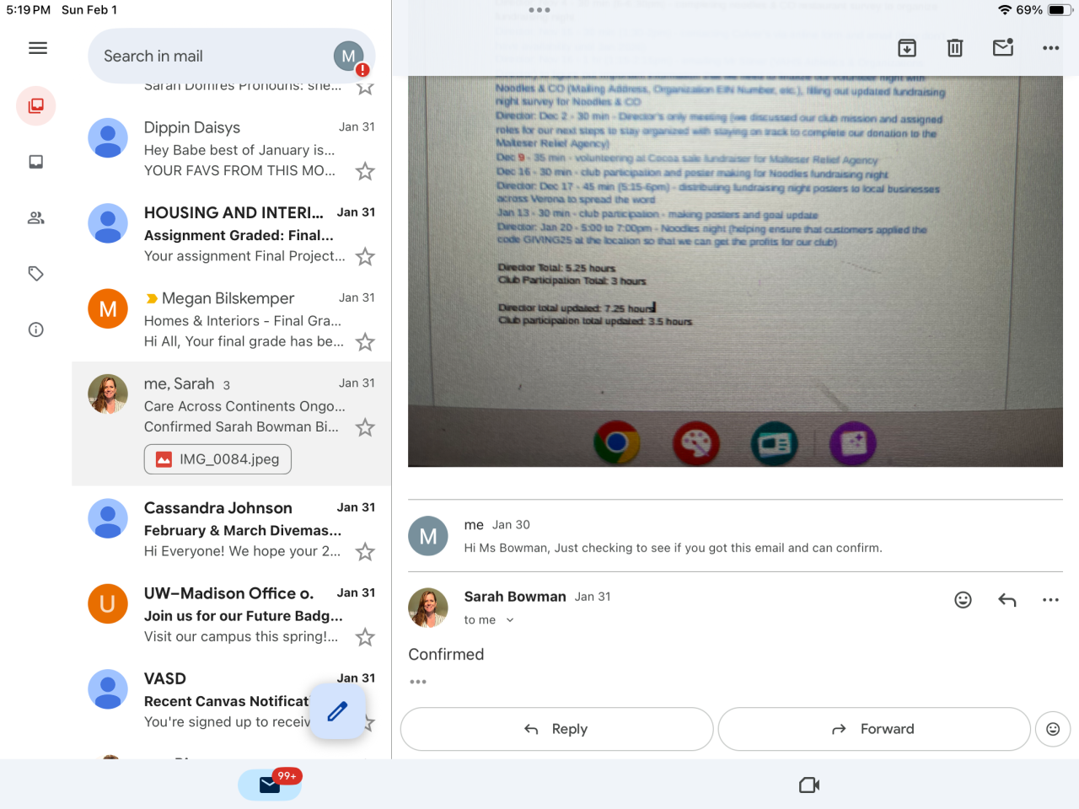The width and height of the screenshot is (1079, 809).
Task: Select the All Inboxes sidebar icon
Action: click(x=36, y=106)
